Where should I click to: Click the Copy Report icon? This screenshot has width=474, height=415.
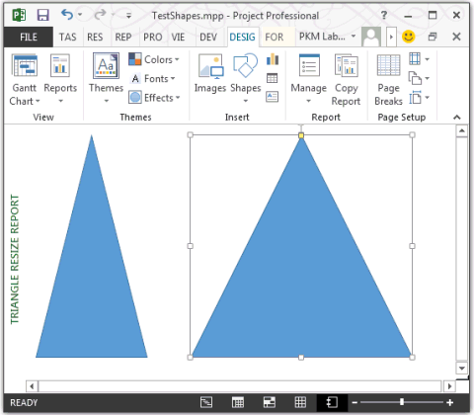pyautogui.click(x=346, y=80)
